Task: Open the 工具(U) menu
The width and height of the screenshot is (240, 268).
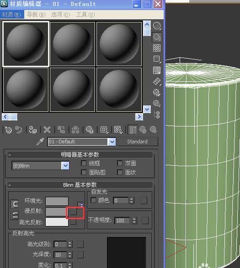Action: point(85,15)
